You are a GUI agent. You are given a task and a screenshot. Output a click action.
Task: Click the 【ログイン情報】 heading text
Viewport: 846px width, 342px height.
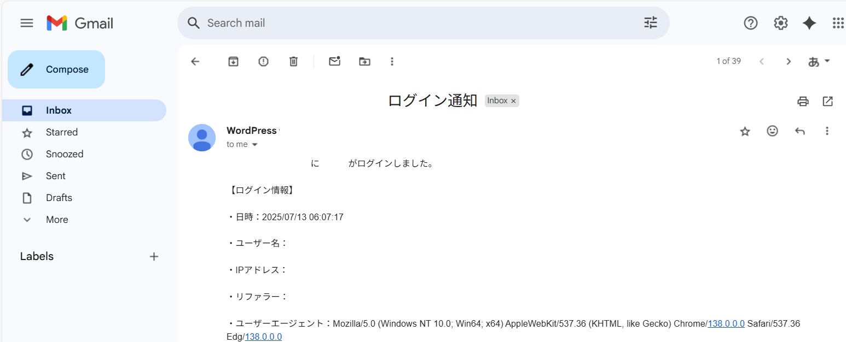(x=261, y=190)
